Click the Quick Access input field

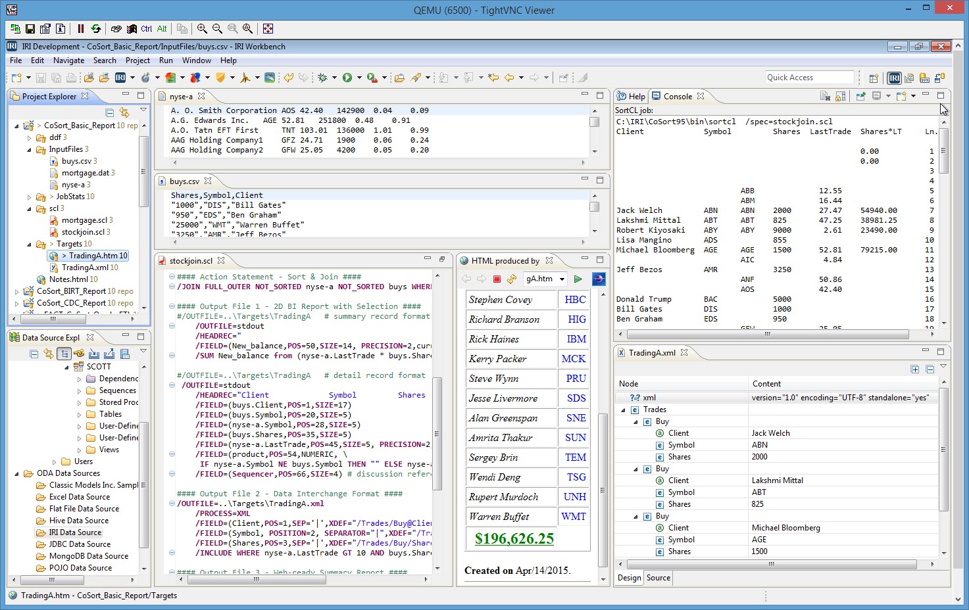[x=809, y=78]
